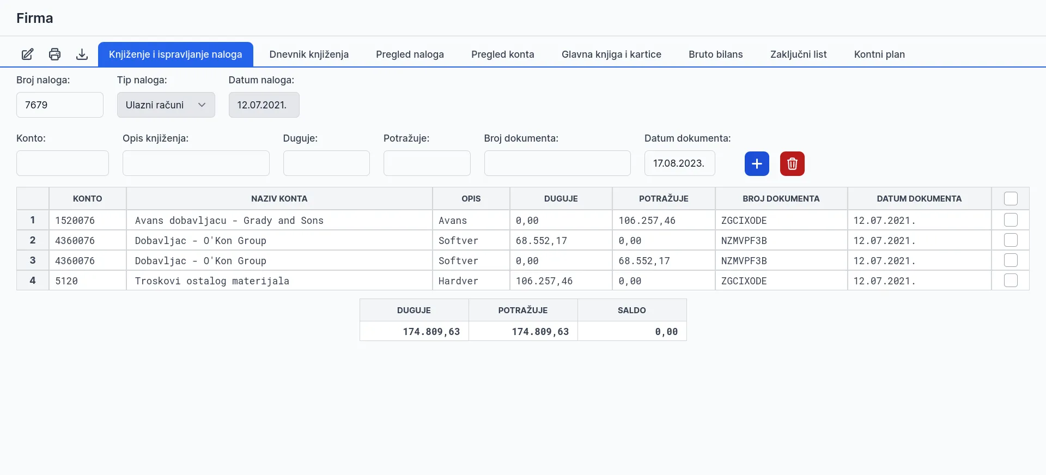This screenshot has width=1046, height=475.
Task: Click the edit pencil icon
Action: click(27, 54)
